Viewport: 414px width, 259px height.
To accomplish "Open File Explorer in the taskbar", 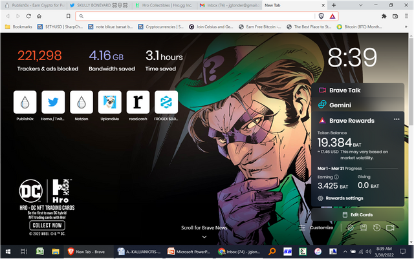I will click(x=56, y=252).
